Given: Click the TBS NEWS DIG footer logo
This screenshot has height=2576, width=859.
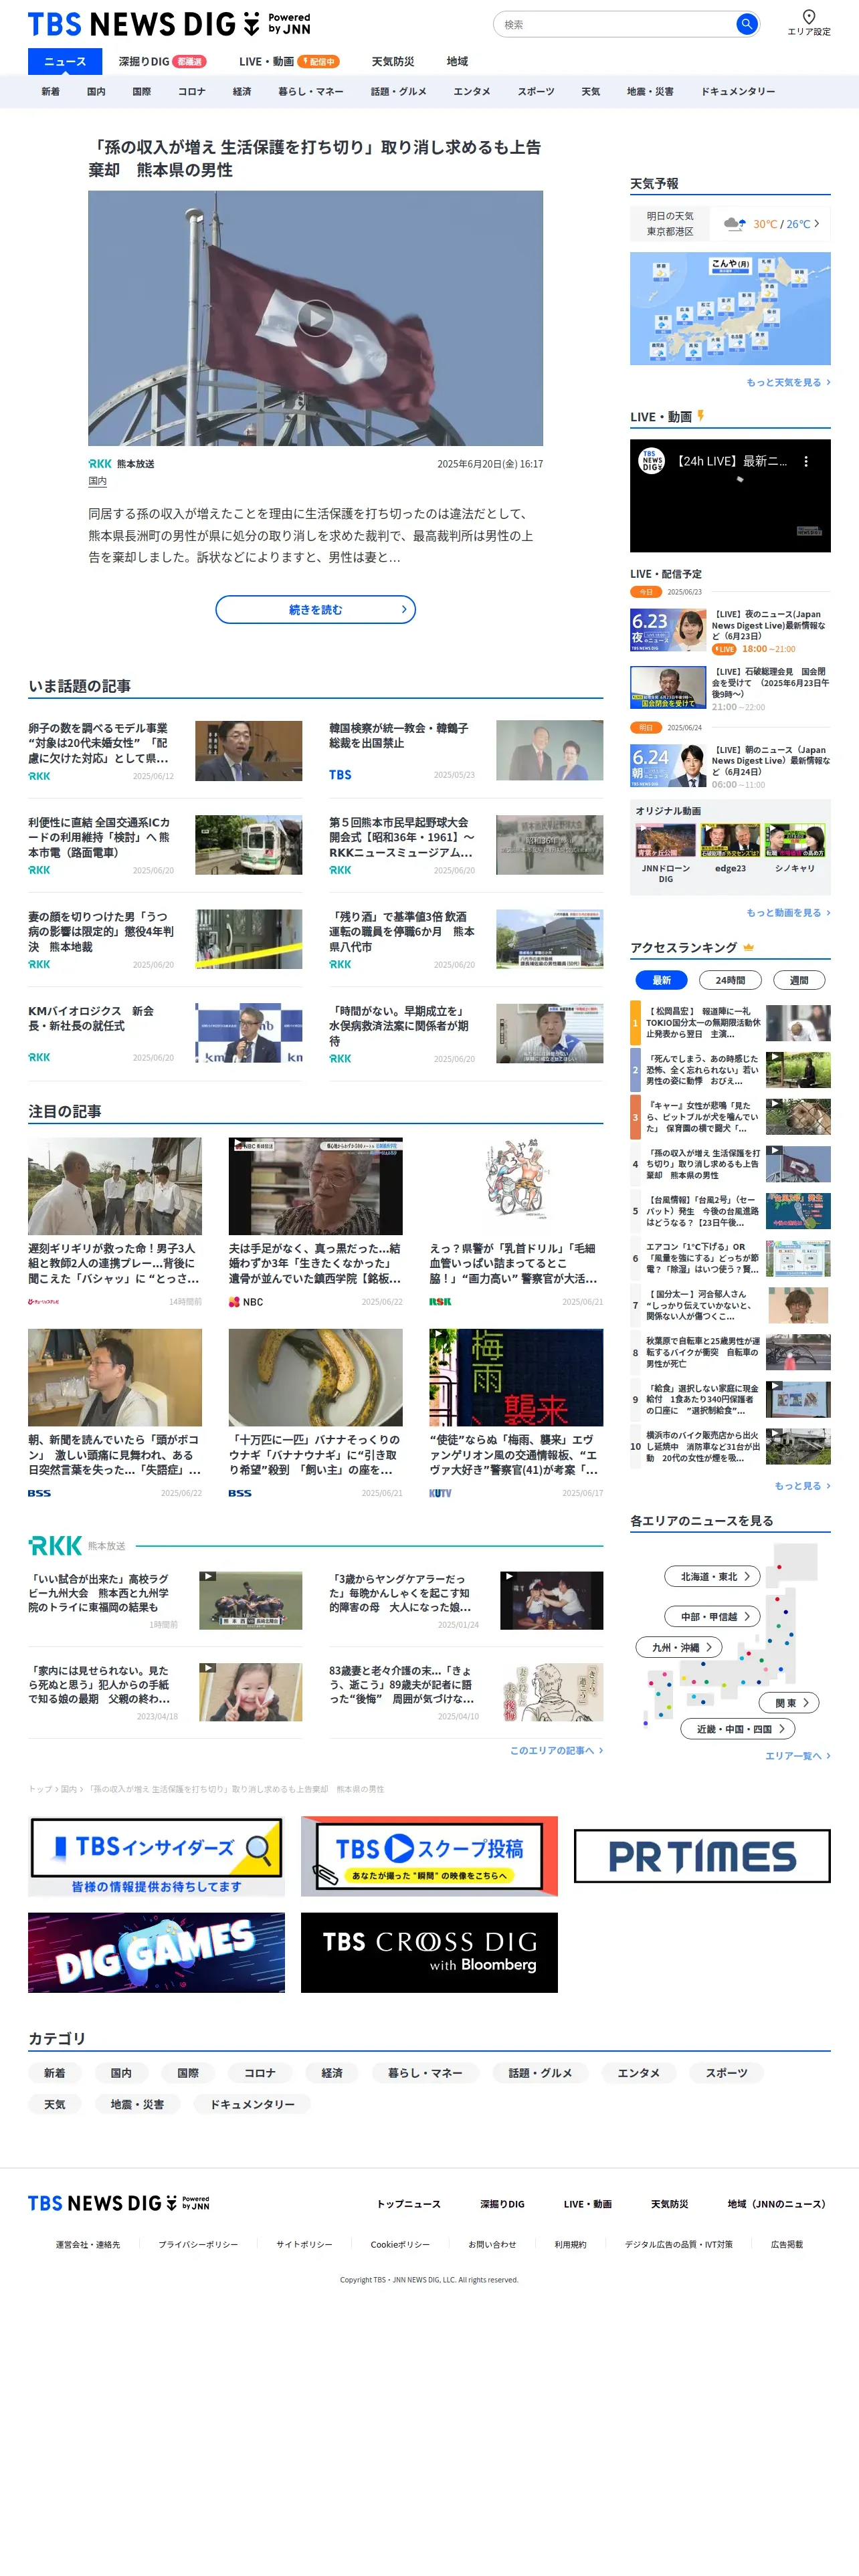Looking at the screenshot, I should [118, 2203].
